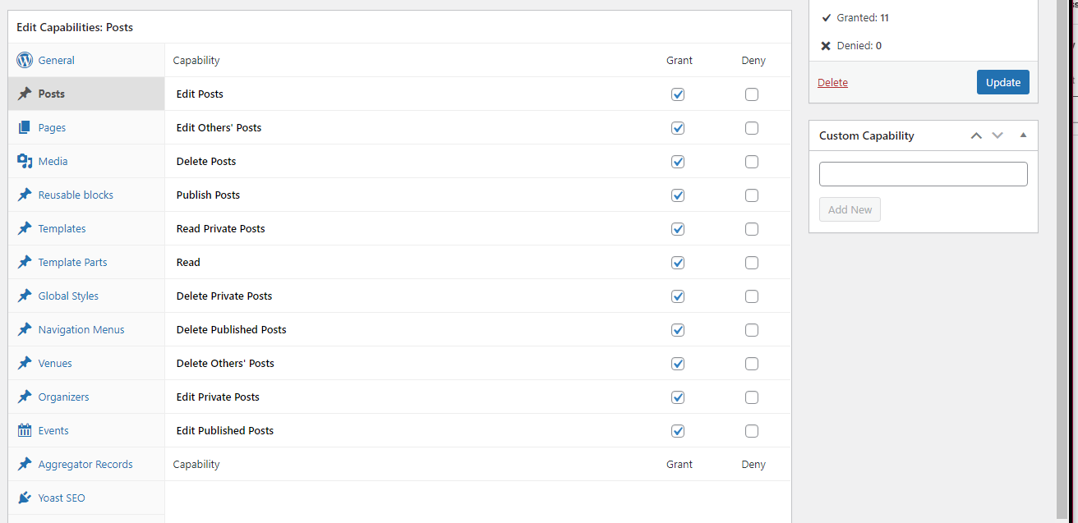Click the red Delete link
Image resolution: width=1078 pixels, height=523 pixels.
click(x=832, y=82)
